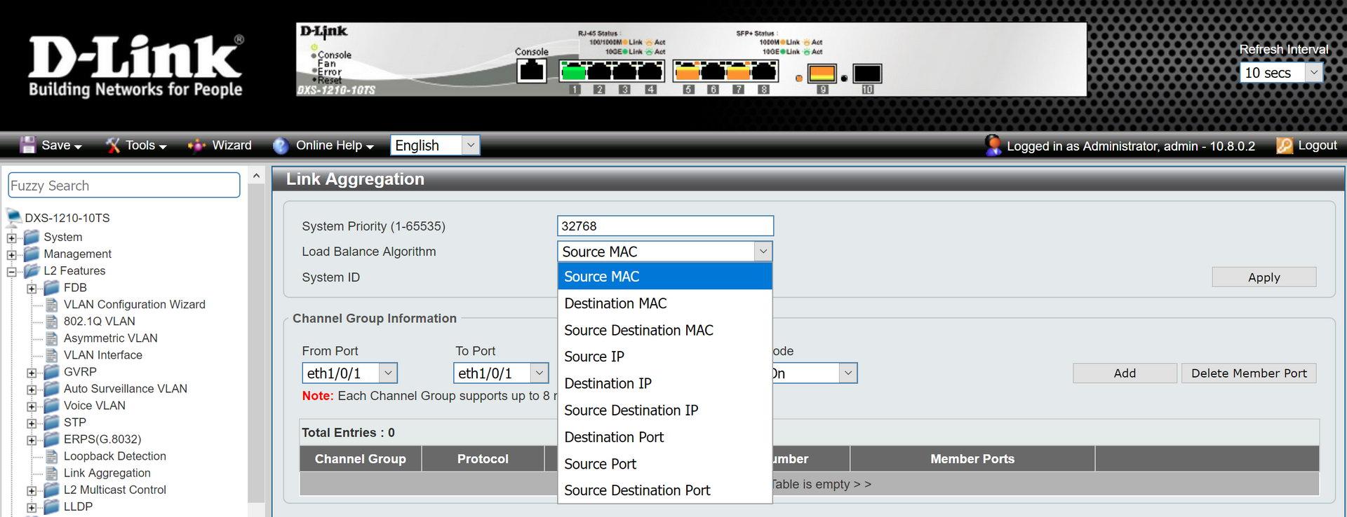1347x517 pixels.
Task: Click the Wizard icon
Action: point(197,145)
